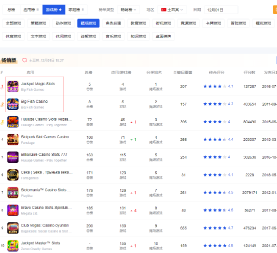Open Slotomania Casino Slots title link
277x253 pixels.
click(46, 190)
